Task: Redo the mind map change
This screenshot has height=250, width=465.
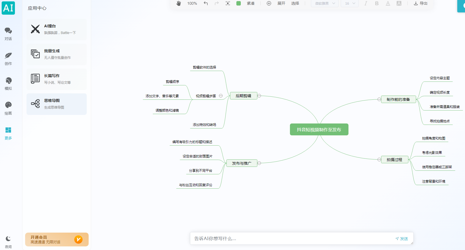Action: click(x=217, y=3)
